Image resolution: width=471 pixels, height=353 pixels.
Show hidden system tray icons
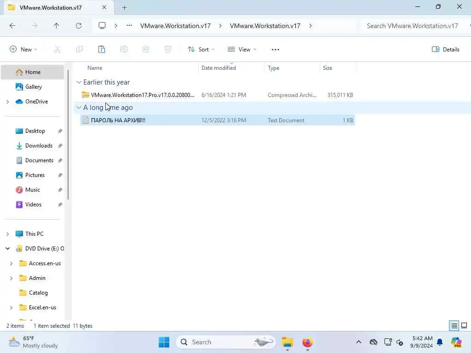359,342
